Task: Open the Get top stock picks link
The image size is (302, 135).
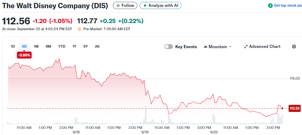Action: point(288,6)
